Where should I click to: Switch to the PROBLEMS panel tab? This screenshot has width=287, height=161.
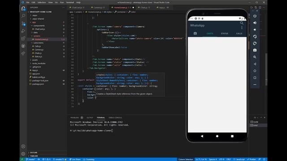coord(74,118)
